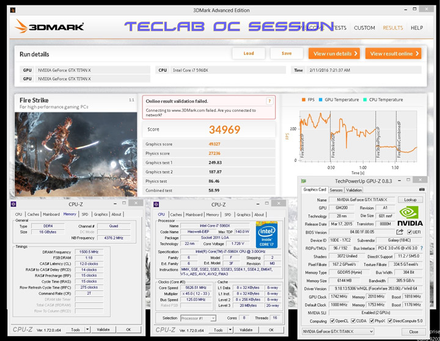
Task: Click OK in the right CPU-Z window
Action: point(271,330)
